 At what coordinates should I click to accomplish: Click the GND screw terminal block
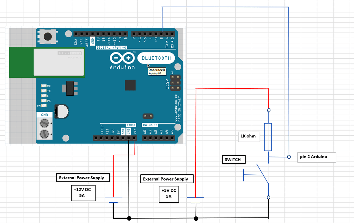coord(45,126)
